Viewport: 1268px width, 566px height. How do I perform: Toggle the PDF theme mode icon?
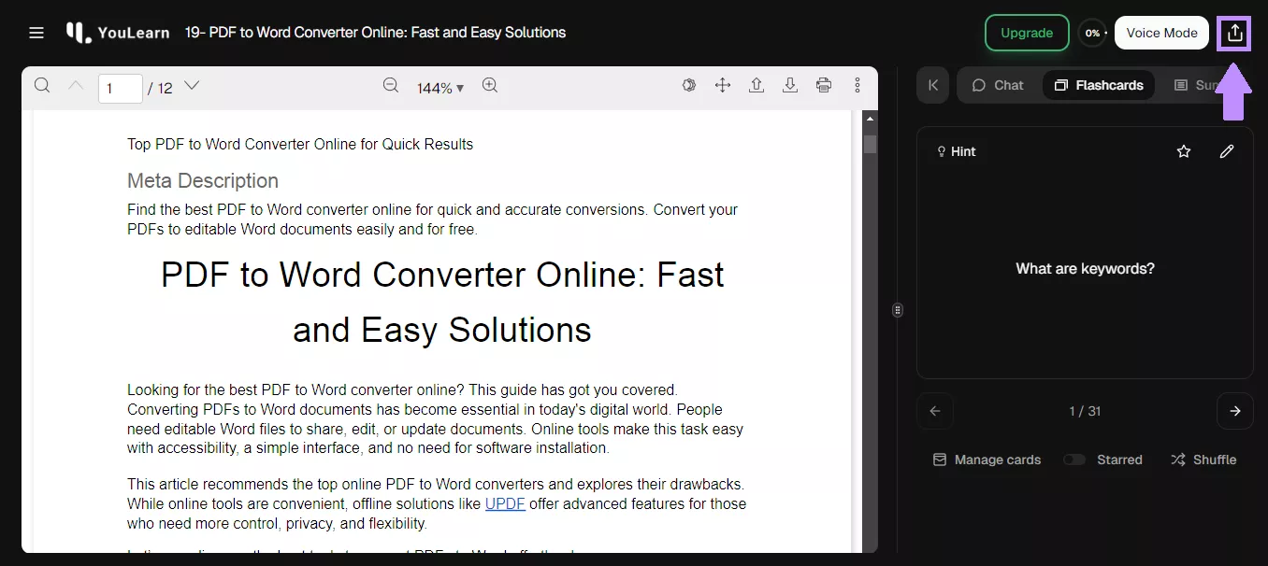689,86
